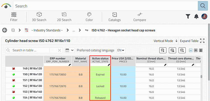Screen dimensions: 210x101
Task: Select the medium row density view
Action: tap(196, 50)
